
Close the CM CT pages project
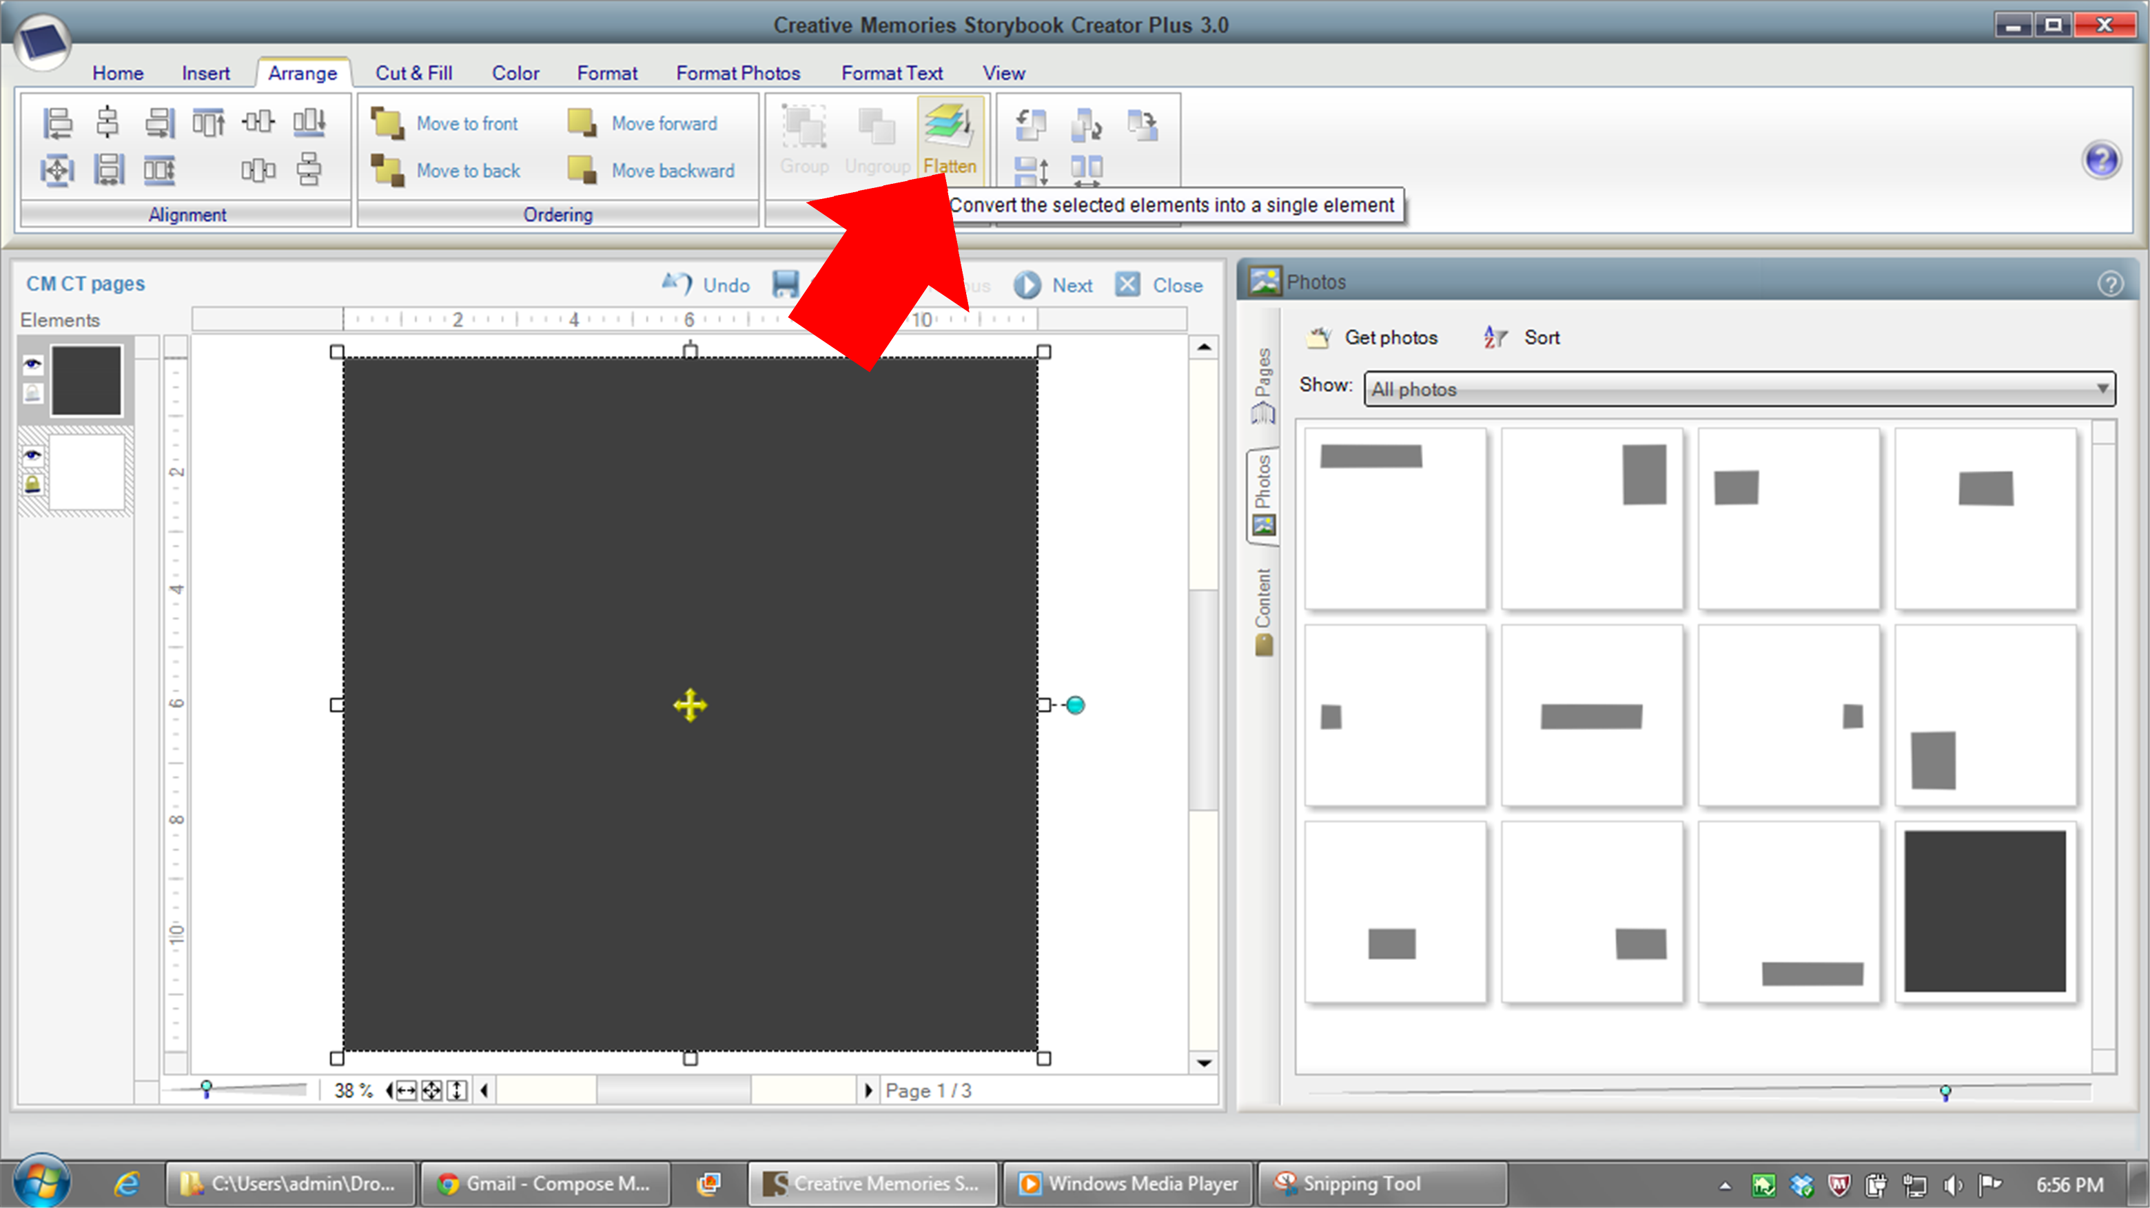[1158, 285]
